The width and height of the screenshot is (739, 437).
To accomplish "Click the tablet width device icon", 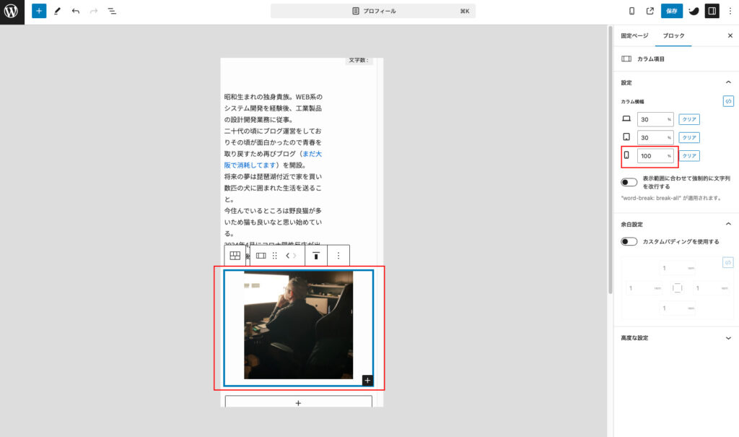I will (626, 137).
